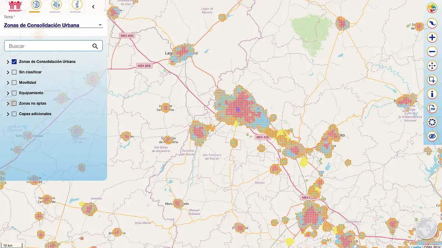
Task: Click into the Buscar search field
Action: click(x=48, y=46)
